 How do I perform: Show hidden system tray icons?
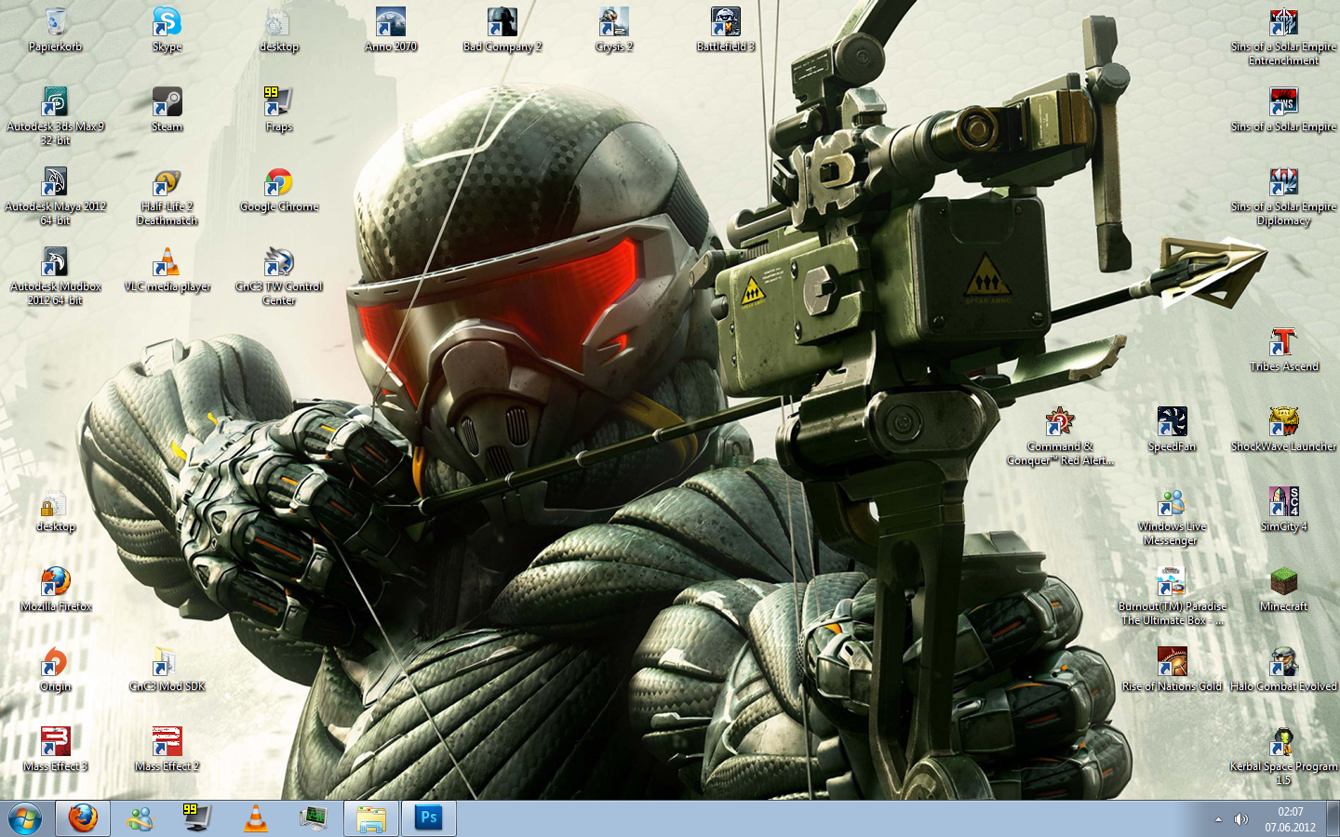click(x=1218, y=819)
